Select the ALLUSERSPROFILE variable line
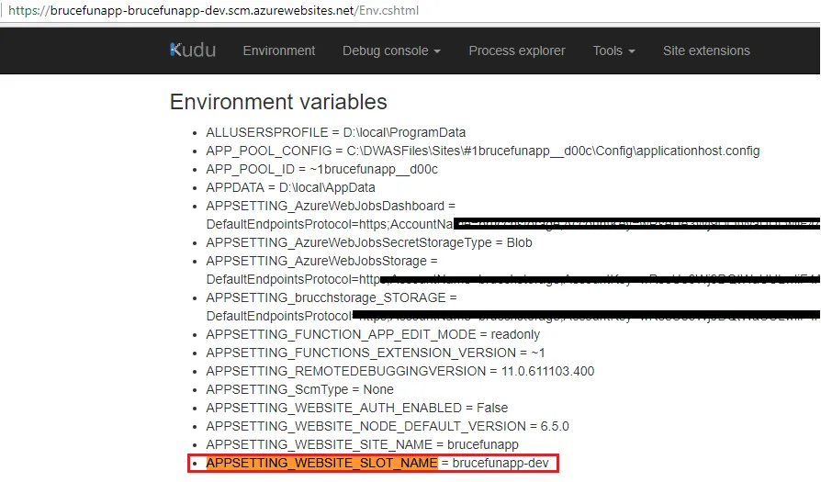The width and height of the screenshot is (821, 482). pos(335,132)
